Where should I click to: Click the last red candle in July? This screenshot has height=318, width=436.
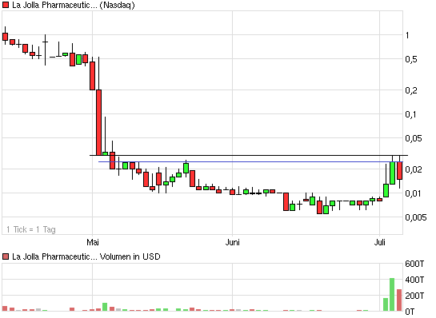tap(399, 170)
